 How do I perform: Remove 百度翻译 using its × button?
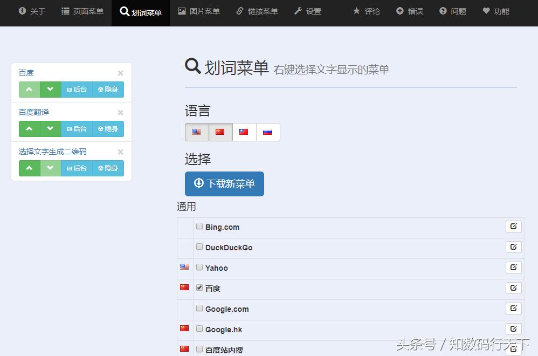tap(120, 112)
